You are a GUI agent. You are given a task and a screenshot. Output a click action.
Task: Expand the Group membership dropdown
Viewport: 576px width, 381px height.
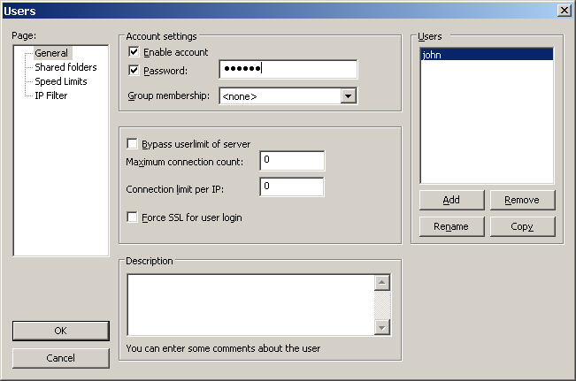(348, 95)
